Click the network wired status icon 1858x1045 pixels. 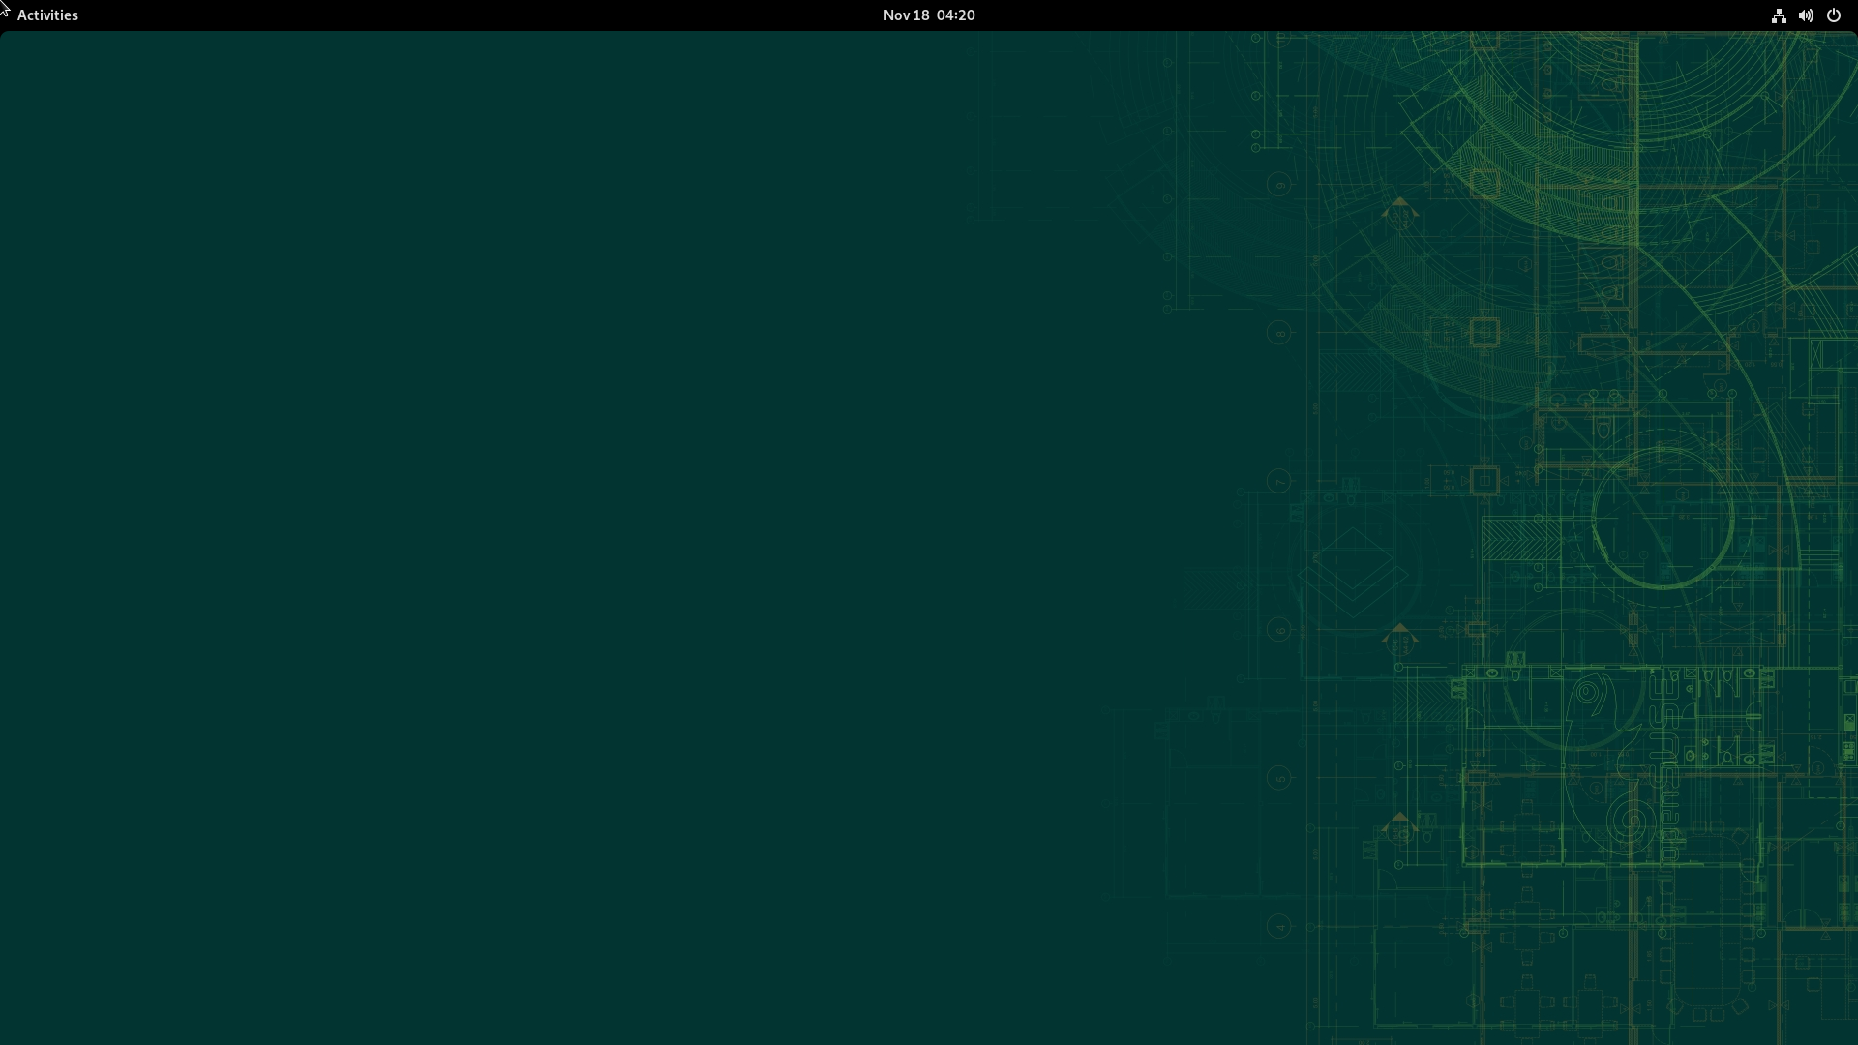pos(1778,15)
